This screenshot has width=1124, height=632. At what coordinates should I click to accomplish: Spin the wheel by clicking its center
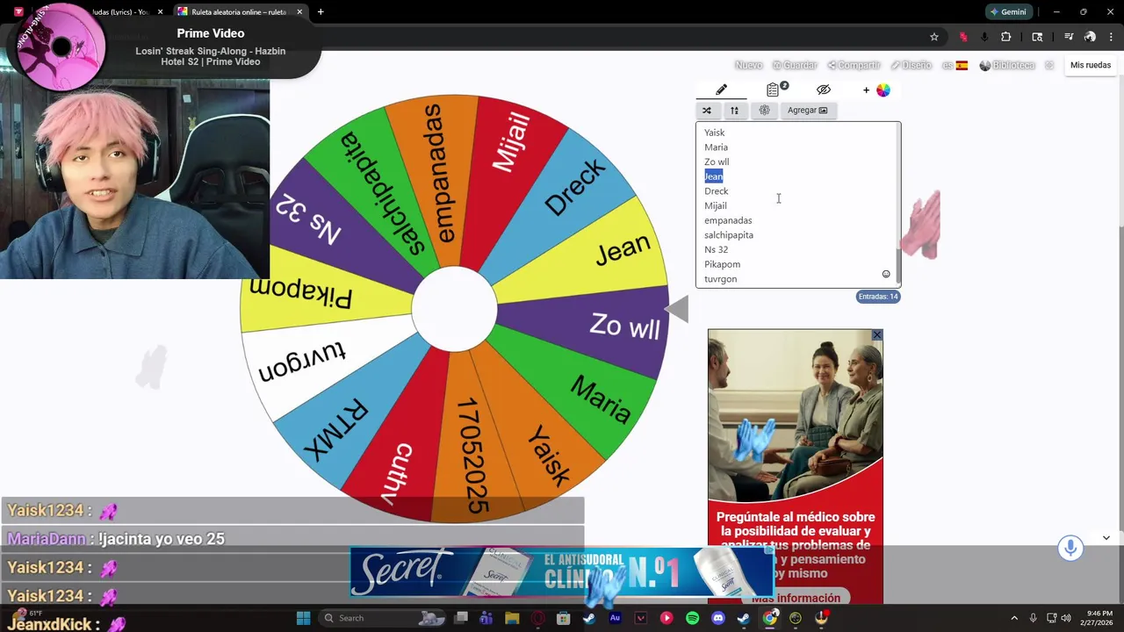(454, 309)
